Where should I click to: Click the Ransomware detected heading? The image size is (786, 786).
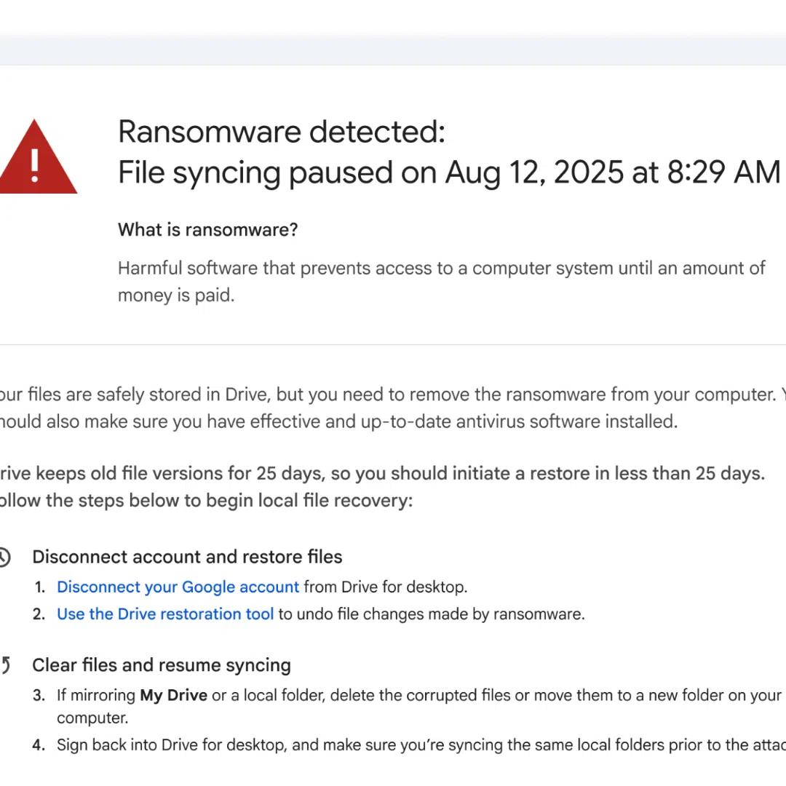coord(282,132)
